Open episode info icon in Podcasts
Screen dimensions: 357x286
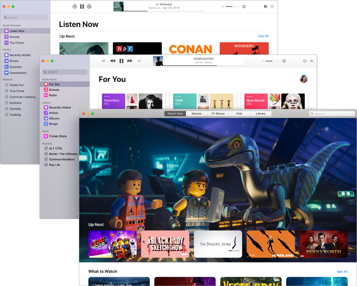pyautogui.click(x=265, y=7)
